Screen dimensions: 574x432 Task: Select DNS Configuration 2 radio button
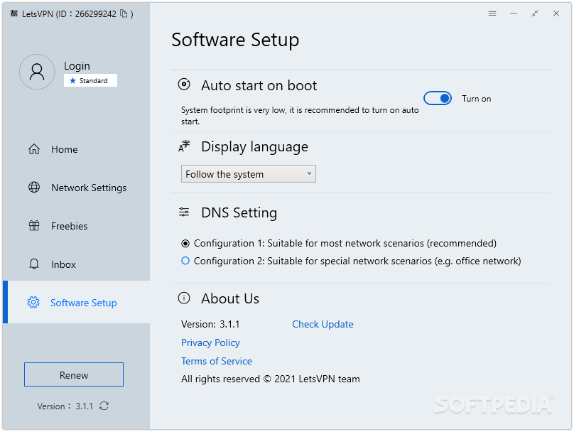pos(185,261)
